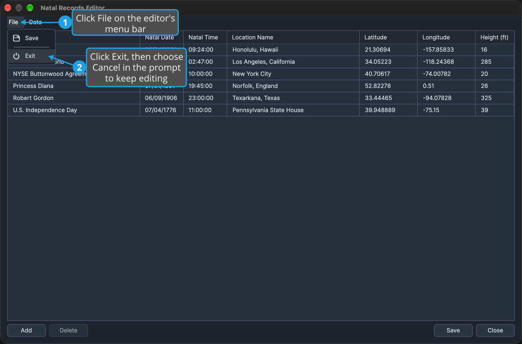Select the Princess Diana record name
Screen dimensions: 522x344
tap(33, 86)
